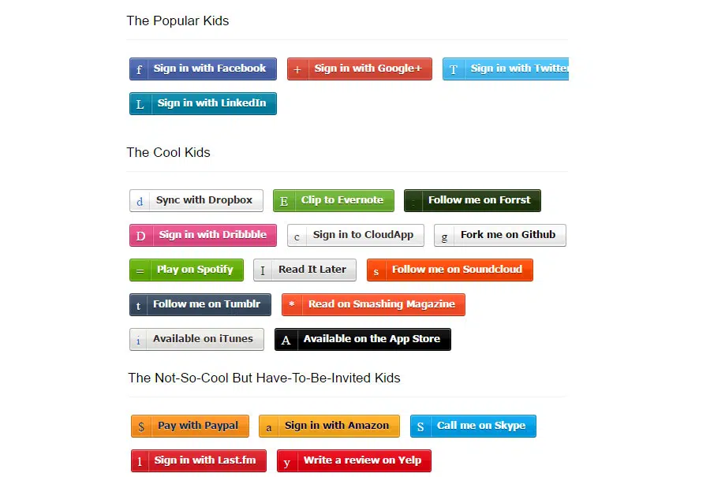Click the Facebook 'f' icon
The height and width of the screenshot is (477, 710).
pos(139,69)
